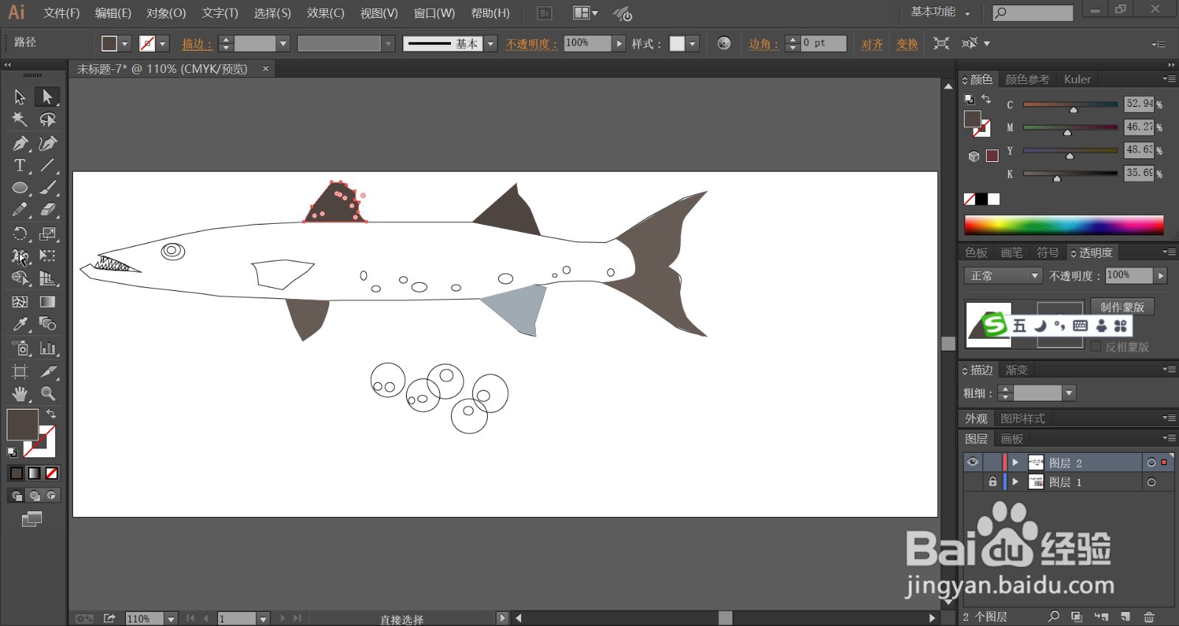Select the Eyedropper tool

(x=20, y=324)
